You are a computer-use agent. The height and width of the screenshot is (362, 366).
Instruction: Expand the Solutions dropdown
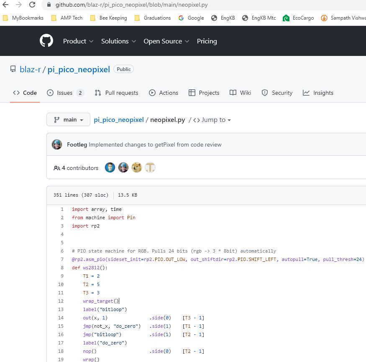point(118,41)
